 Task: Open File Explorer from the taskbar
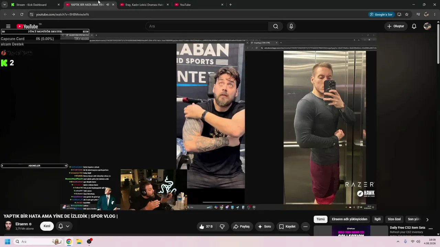tap(79, 242)
